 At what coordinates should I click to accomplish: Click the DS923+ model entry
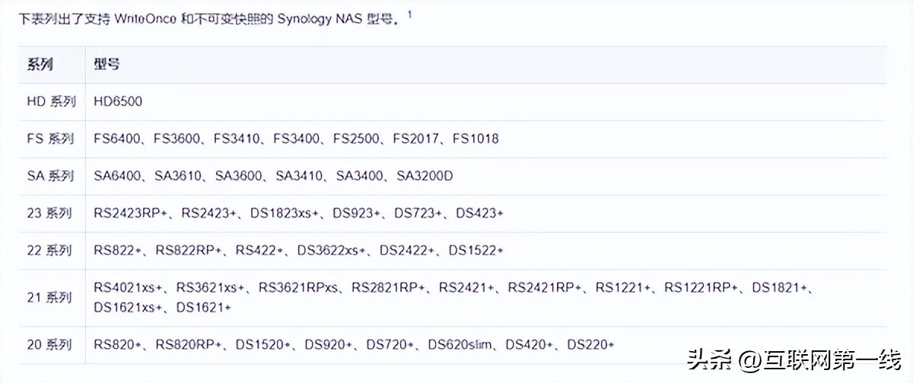(356, 214)
